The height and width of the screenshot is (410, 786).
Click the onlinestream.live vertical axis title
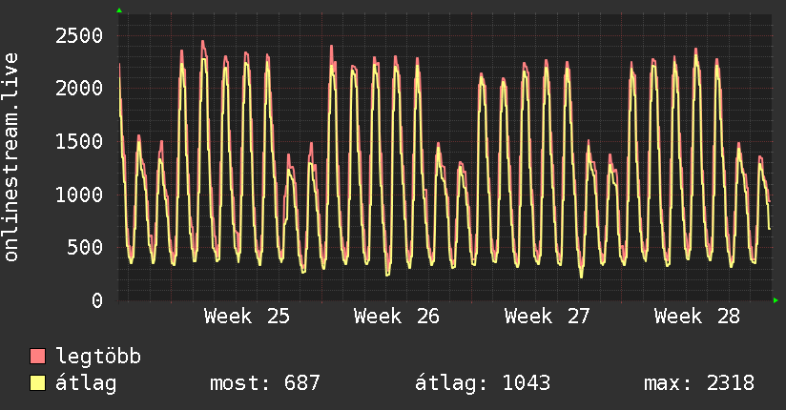(11, 157)
